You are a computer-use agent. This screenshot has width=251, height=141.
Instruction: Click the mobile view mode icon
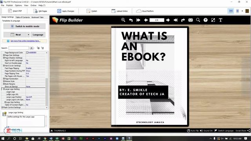238,11
